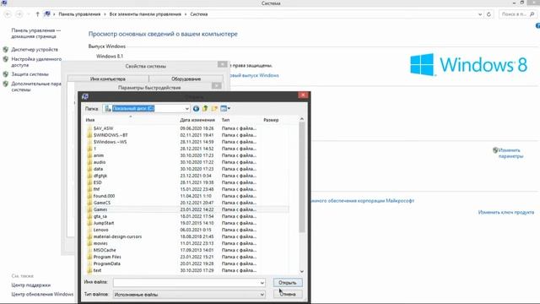Select the gta_sa folder

point(100,216)
